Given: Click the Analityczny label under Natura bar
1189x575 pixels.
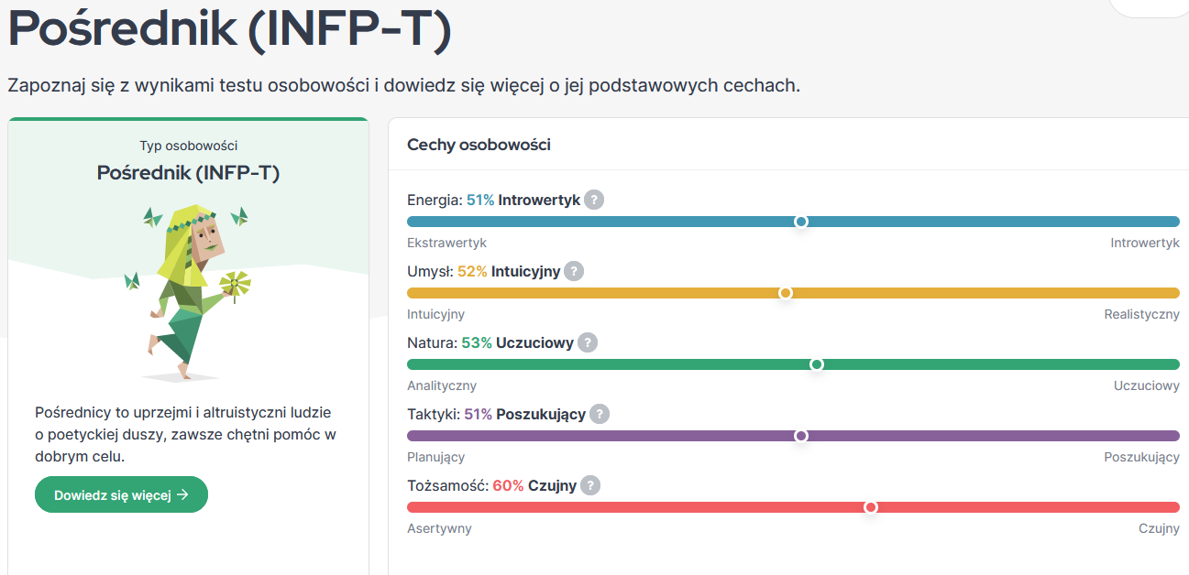Looking at the screenshot, I should (x=442, y=385).
